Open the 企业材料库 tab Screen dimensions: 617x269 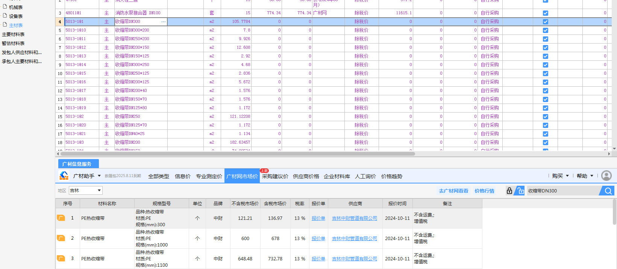point(337,176)
